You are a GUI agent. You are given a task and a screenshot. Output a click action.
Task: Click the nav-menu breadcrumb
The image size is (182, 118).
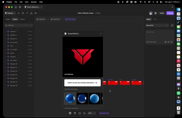point(71,19)
